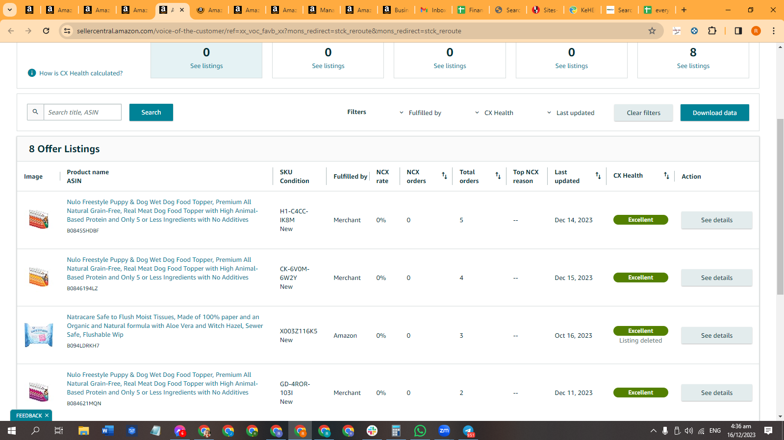Open Zoom from the taskbar
Screen dimensions: 784x440
coord(444,431)
